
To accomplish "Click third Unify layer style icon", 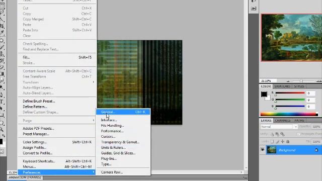I will (283, 134).
